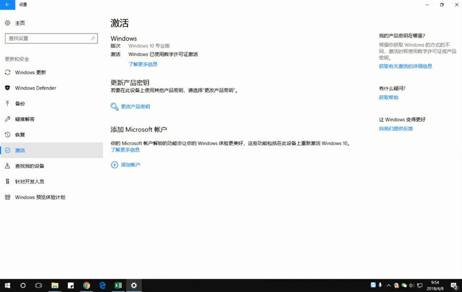Select 备份 in the sidebar
Screen dimensions: 462x292
pos(52,104)
